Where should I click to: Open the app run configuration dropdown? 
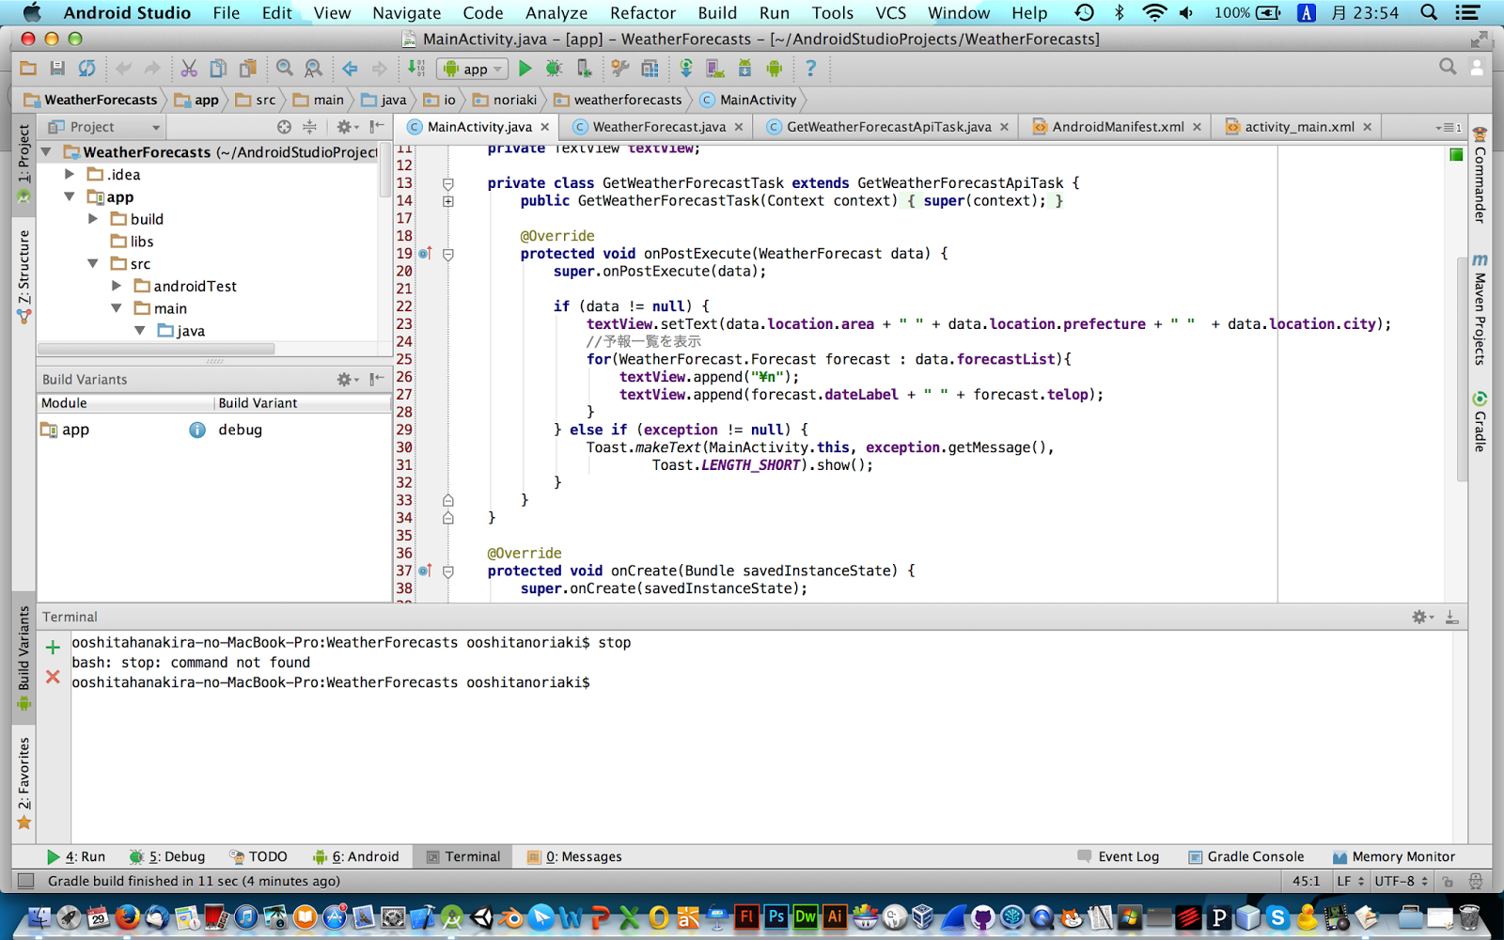pos(473,69)
